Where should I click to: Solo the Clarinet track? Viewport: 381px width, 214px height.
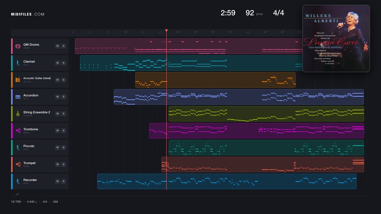coord(63,63)
